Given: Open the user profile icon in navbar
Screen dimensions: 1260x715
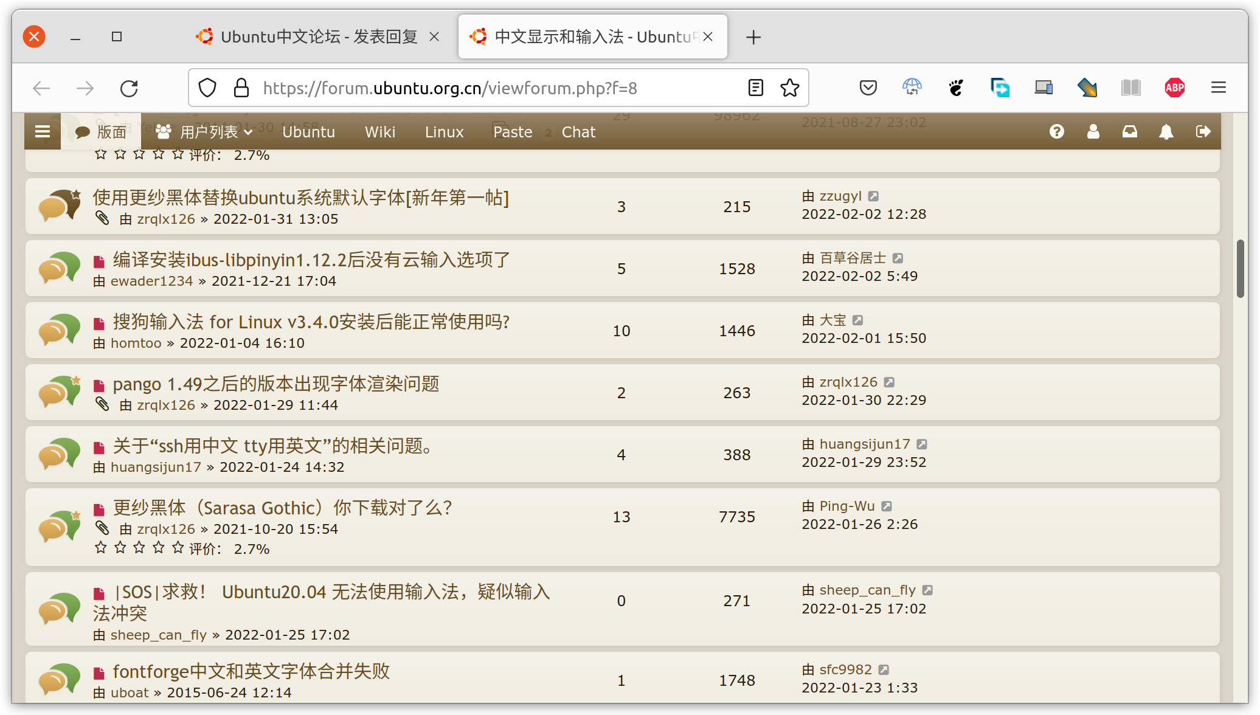Looking at the screenshot, I should point(1093,131).
